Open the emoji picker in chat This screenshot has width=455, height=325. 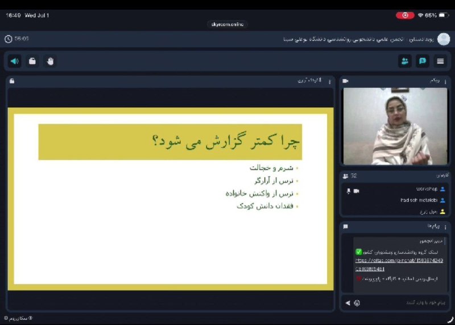coord(357,303)
